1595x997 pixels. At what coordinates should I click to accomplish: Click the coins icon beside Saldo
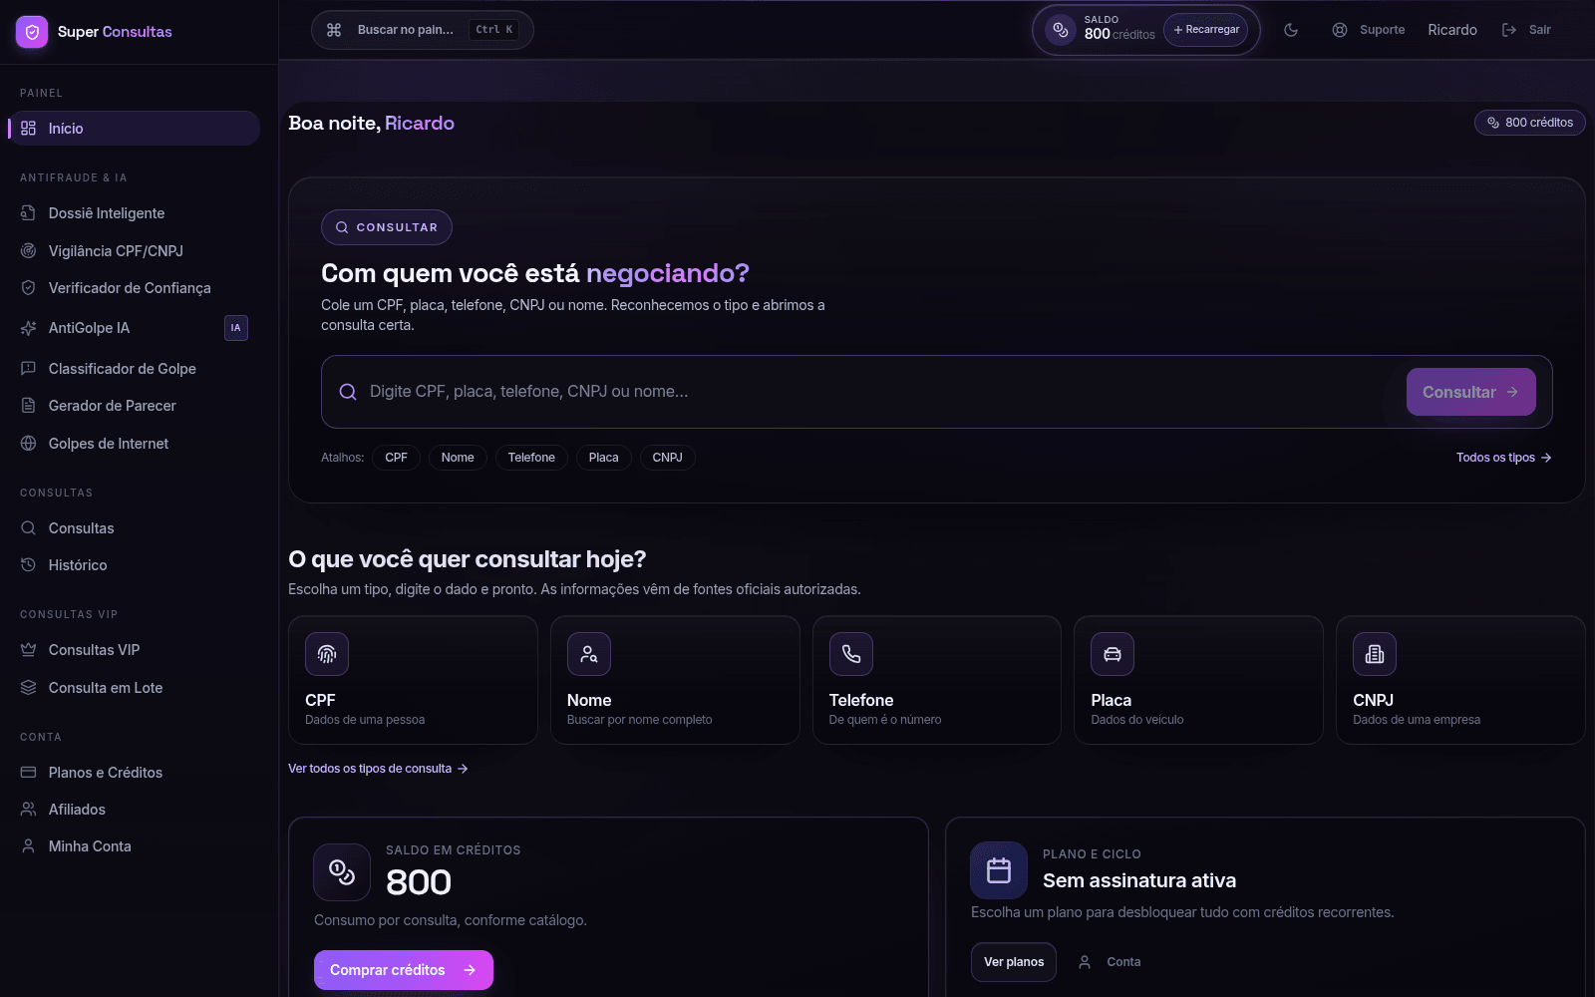pyautogui.click(x=1061, y=30)
